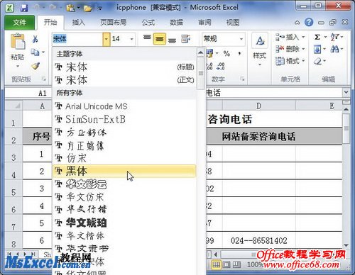The width and height of the screenshot is (355, 275).
Task: Toggle middle vertical alignment
Action: pos(160,39)
